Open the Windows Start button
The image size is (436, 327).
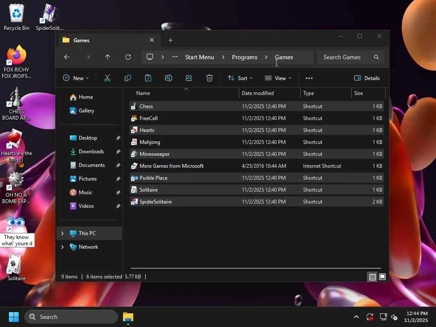point(14,317)
